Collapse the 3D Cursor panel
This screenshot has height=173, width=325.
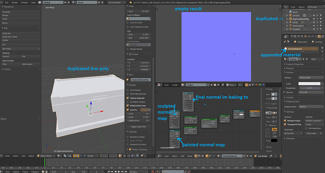tap(128, 54)
